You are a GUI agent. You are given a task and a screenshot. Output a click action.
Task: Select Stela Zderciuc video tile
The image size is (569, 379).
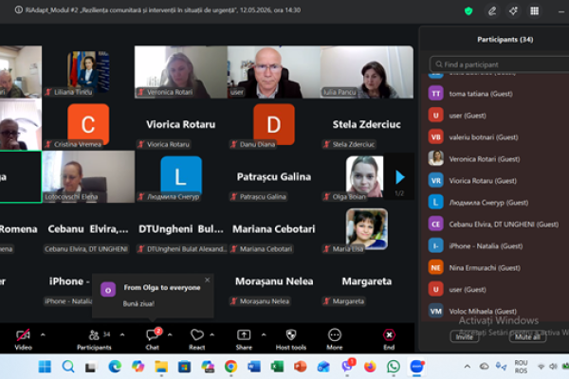tap(367, 124)
